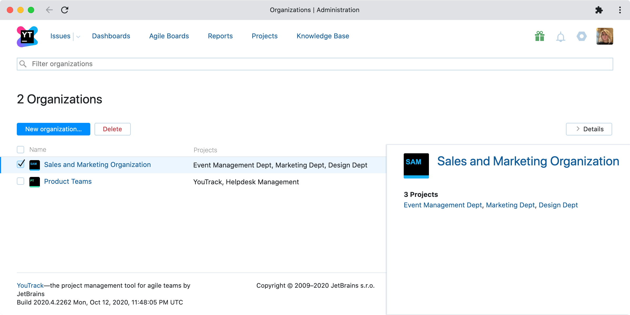Click the user profile avatar
This screenshot has height=315, width=630.
click(x=605, y=36)
